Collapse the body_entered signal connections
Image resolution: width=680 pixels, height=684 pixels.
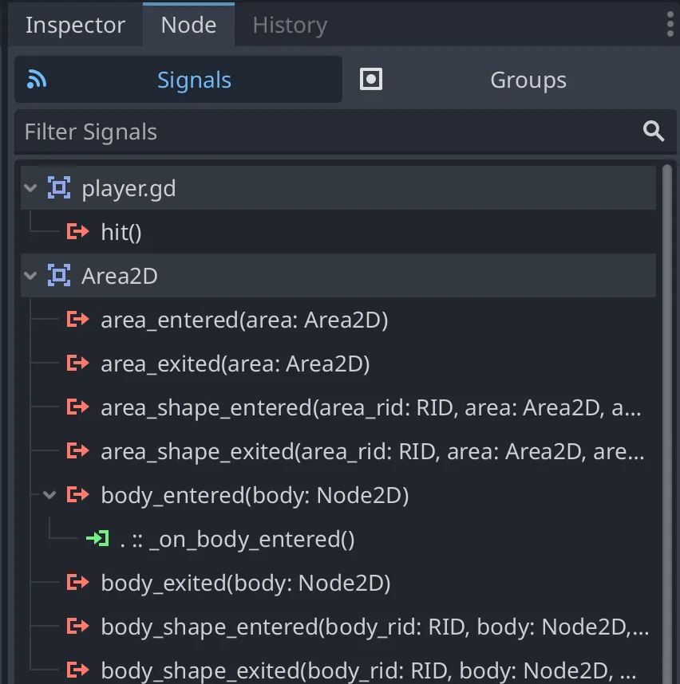pyautogui.click(x=49, y=495)
